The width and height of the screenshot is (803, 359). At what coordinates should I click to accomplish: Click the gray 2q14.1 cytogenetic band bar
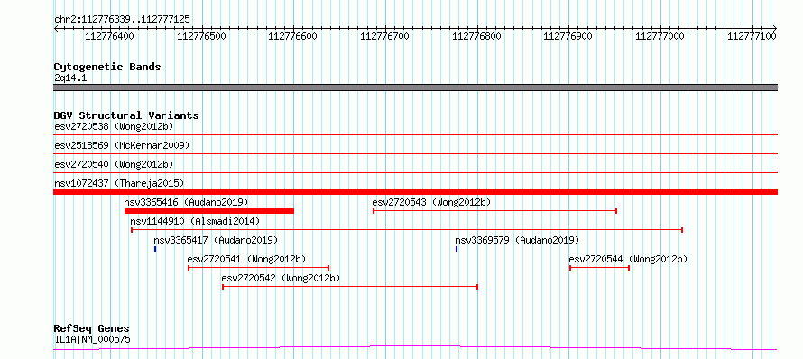pyautogui.click(x=415, y=87)
